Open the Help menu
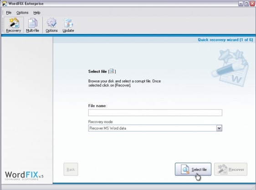 pos(37,13)
